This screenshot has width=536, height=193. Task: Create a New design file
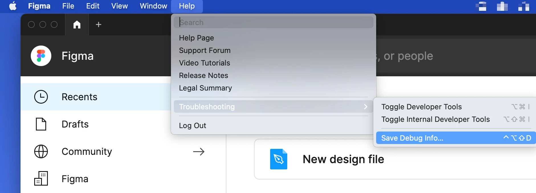point(395,159)
